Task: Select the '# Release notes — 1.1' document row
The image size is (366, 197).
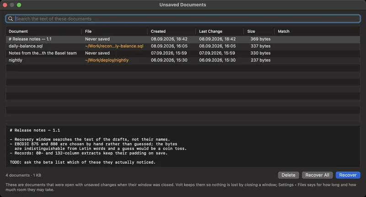Action: pyautogui.click(x=183, y=39)
